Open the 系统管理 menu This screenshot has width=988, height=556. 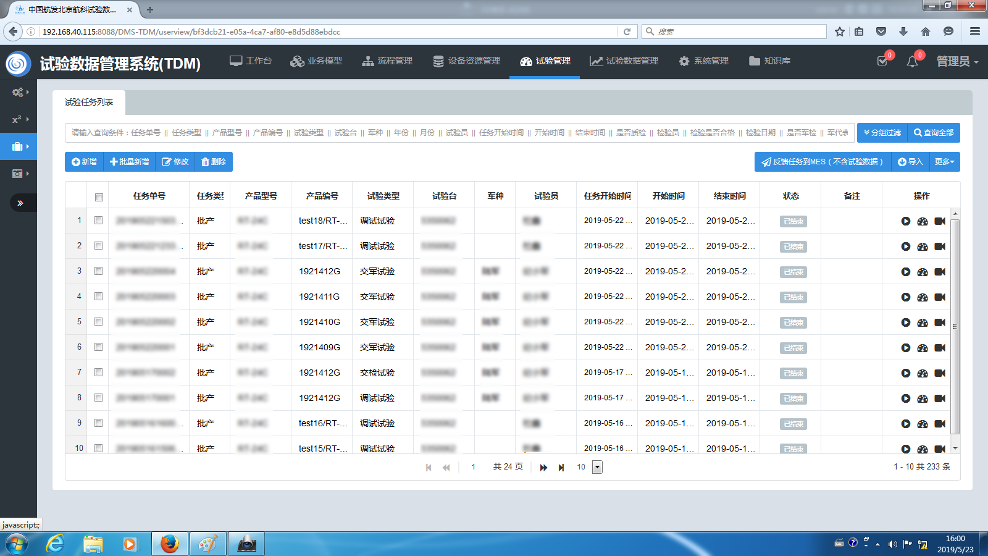[x=703, y=61]
